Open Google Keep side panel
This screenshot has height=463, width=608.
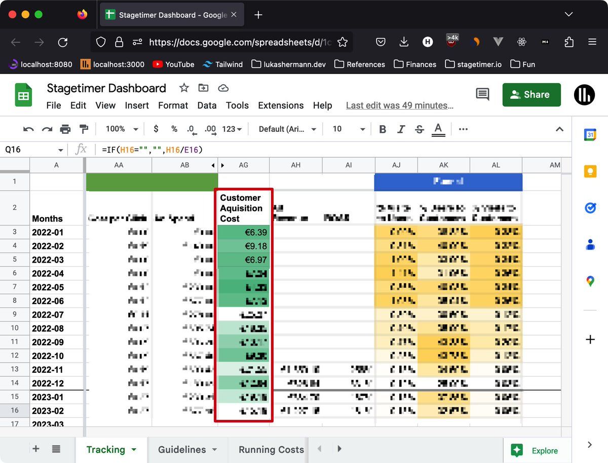click(590, 171)
